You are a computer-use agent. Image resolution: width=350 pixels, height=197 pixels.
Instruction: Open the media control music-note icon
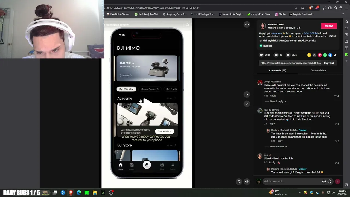325,8
